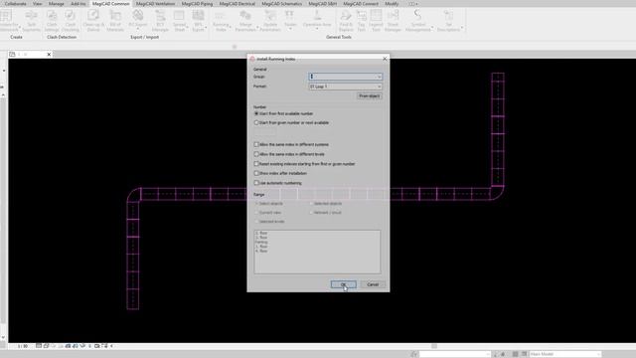Open the Set Descriptions tool
636x358 pixels.
click(448, 21)
